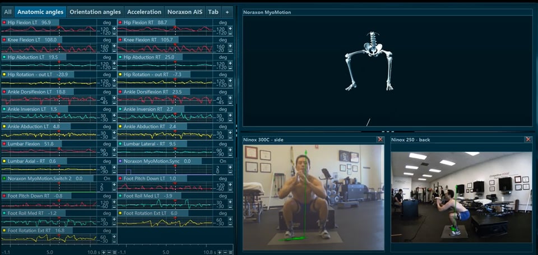Zoom out Knee Flexion RT scale
The height and width of the screenshot is (255, 538).
point(230,50)
